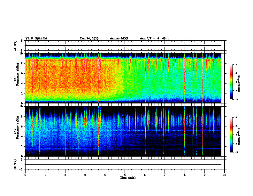Click the 'start UT = 4:40:1' header text

154,38
